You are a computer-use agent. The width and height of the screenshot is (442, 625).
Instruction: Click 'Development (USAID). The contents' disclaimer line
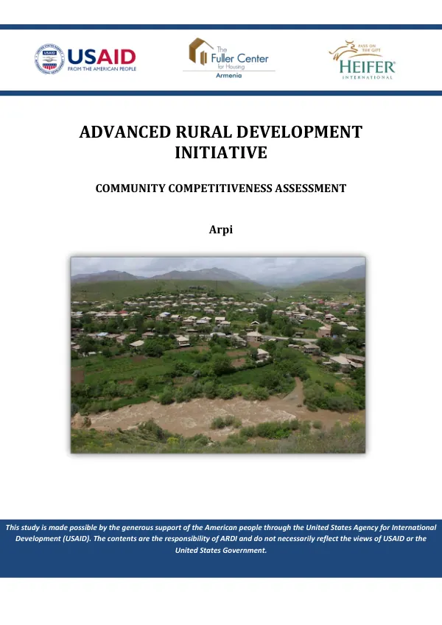coord(221,539)
